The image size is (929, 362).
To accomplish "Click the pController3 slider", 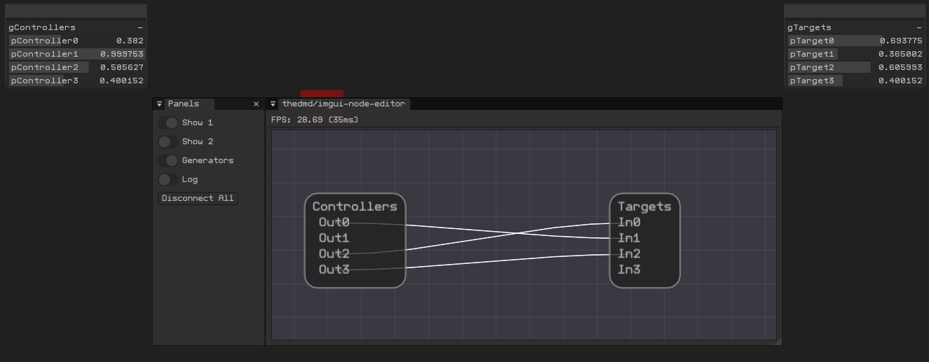I will point(76,81).
